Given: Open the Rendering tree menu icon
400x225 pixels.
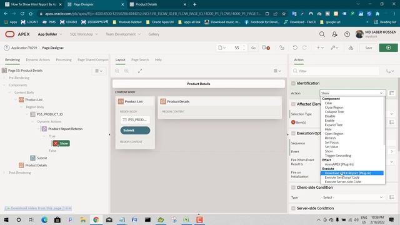Looking at the screenshot, I should click(x=99, y=71).
